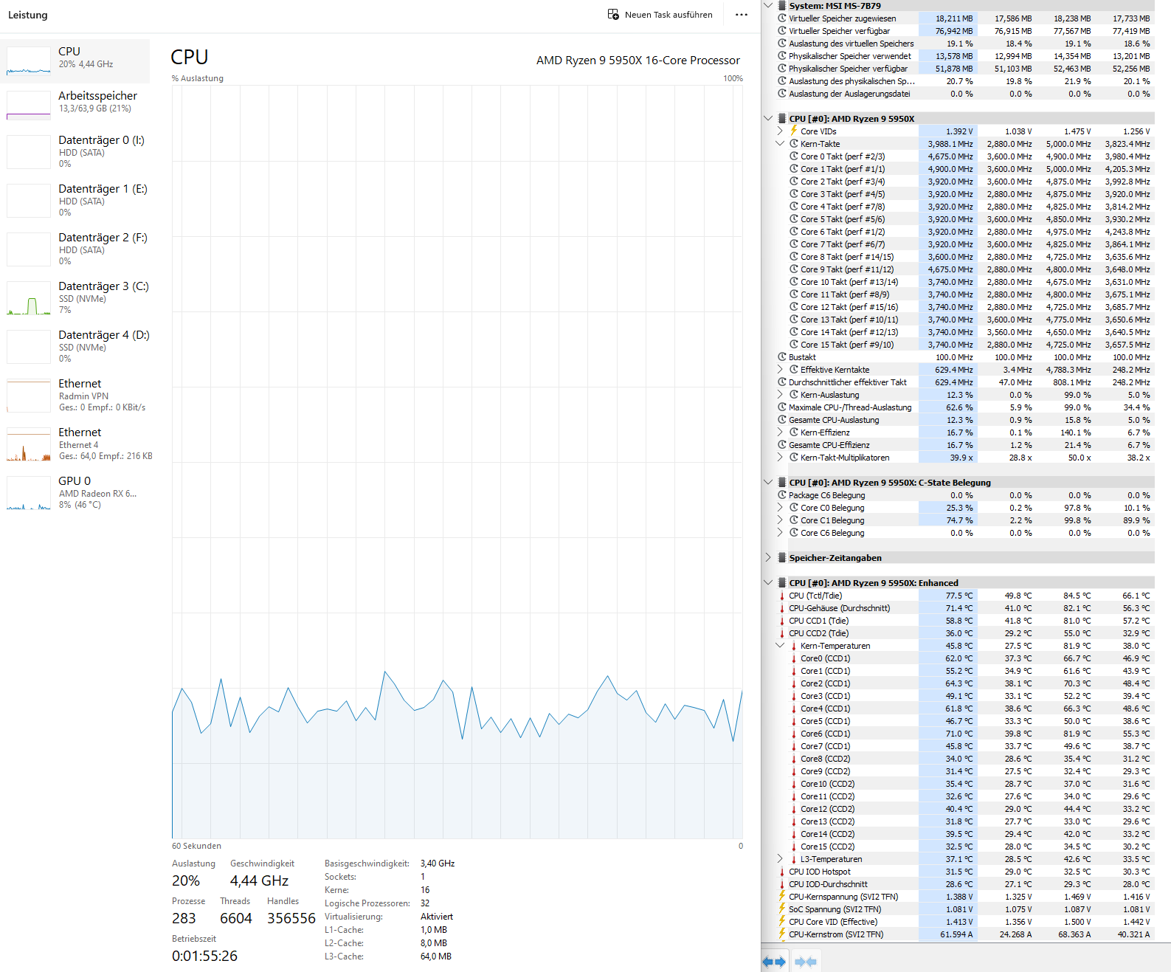Select Datenträger 1 (E:) entry
Image resolution: width=1171 pixels, height=972 pixels.
[x=75, y=201]
